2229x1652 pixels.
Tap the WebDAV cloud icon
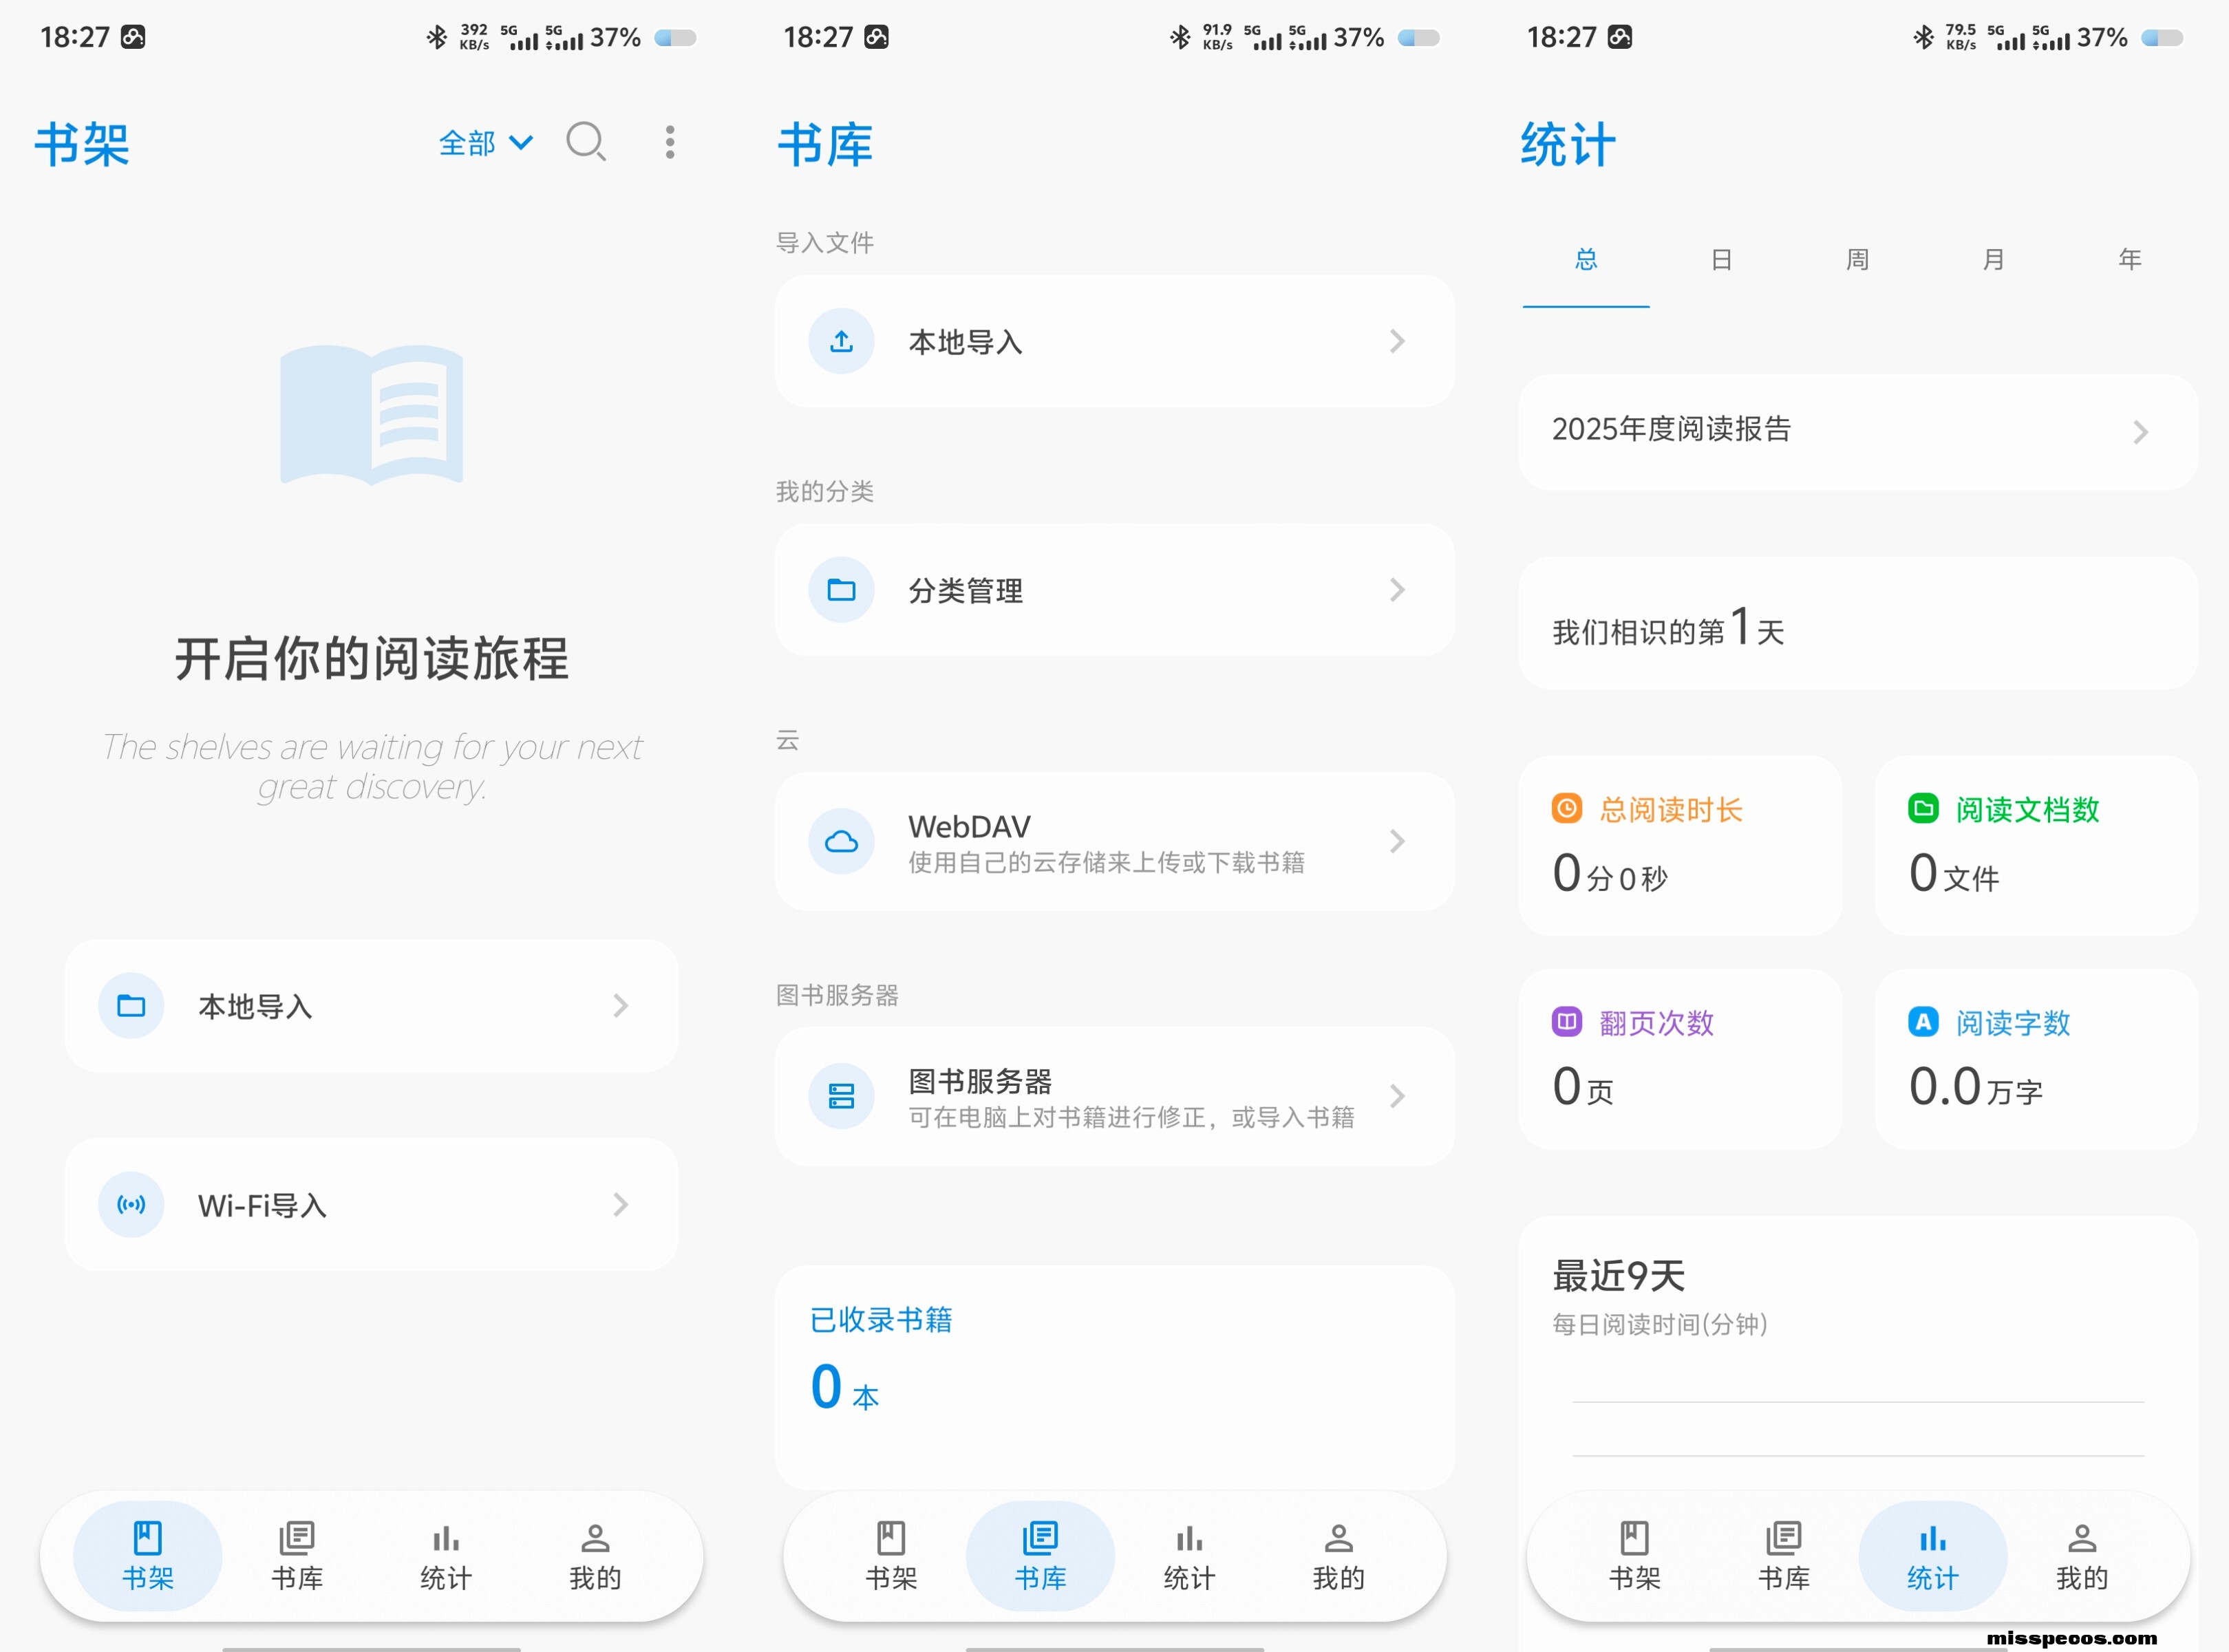click(841, 842)
